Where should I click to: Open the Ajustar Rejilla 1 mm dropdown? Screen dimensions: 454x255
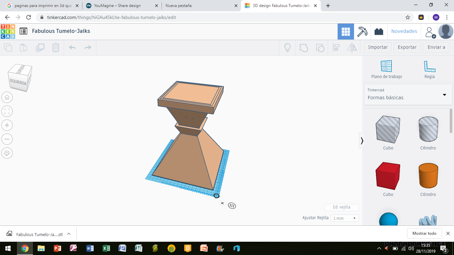(x=345, y=218)
